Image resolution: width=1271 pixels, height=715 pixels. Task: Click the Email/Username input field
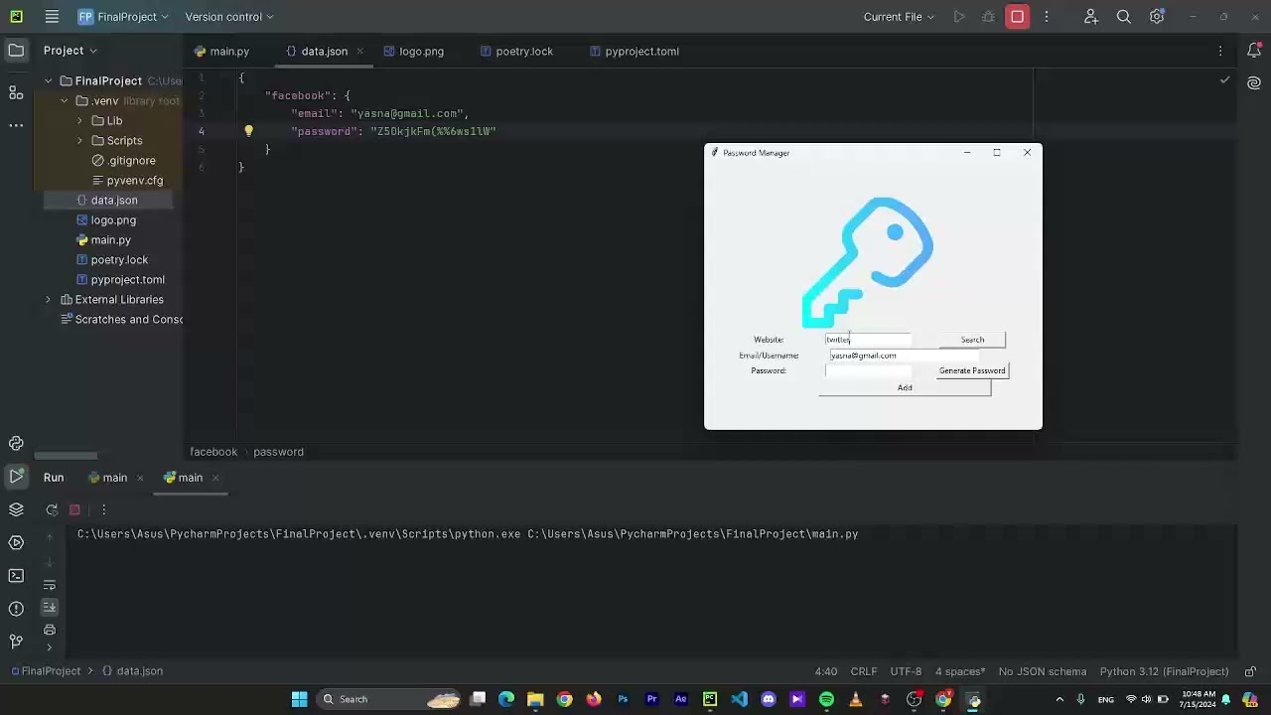[904, 356]
